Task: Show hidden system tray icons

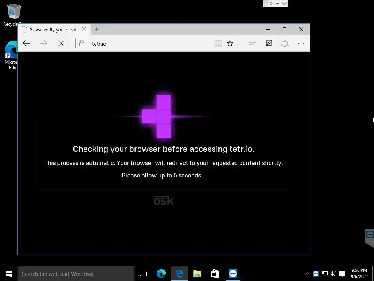Action: click(307, 274)
